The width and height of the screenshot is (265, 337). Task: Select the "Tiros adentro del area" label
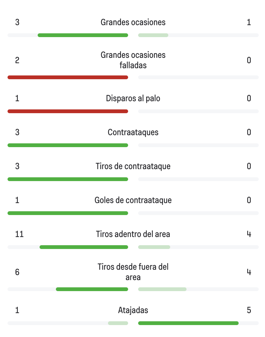click(133, 234)
